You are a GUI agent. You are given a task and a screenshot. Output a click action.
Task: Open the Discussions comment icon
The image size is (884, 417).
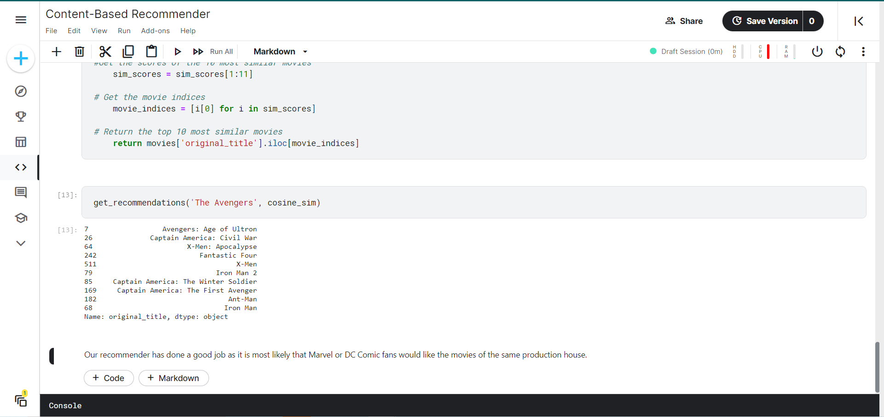click(21, 193)
